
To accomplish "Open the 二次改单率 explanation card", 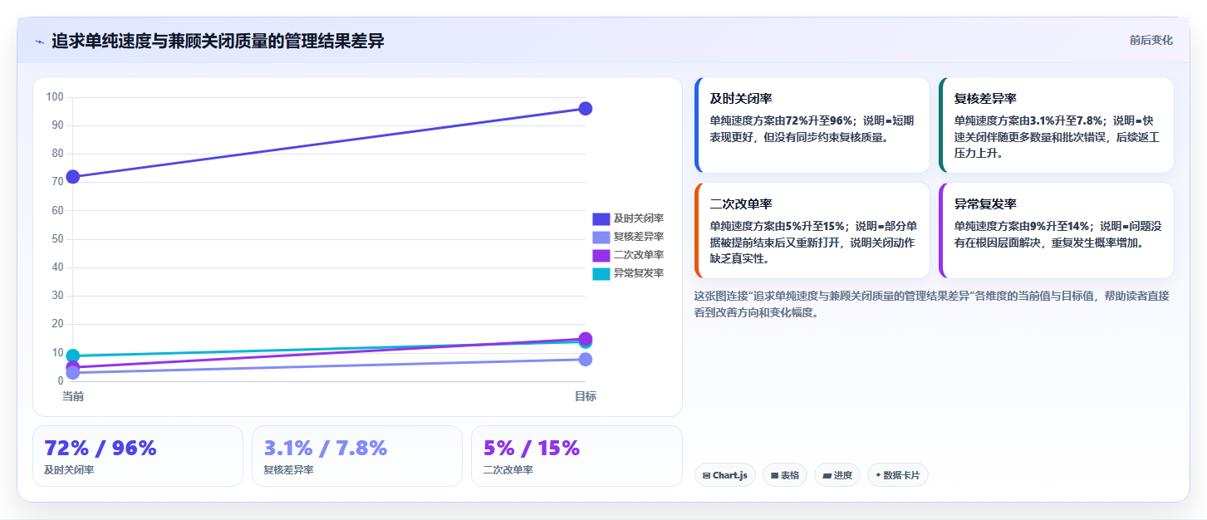I will pyautogui.click(x=812, y=231).
